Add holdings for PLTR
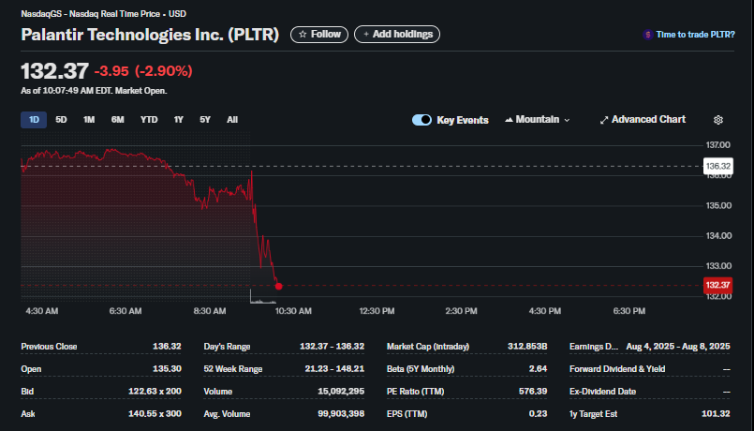The height and width of the screenshot is (431, 754). pos(397,34)
